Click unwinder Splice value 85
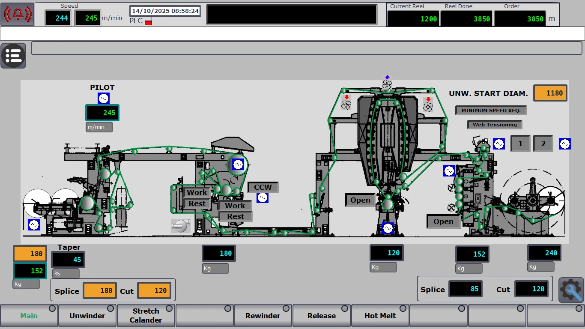This screenshot has height=329, width=585. (466, 289)
